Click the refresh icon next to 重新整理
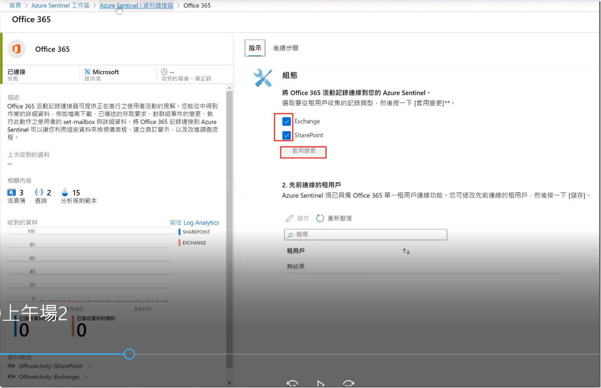The image size is (601, 388). pyautogui.click(x=320, y=218)
